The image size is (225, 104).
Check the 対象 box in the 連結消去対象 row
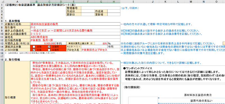click(34, 47)
